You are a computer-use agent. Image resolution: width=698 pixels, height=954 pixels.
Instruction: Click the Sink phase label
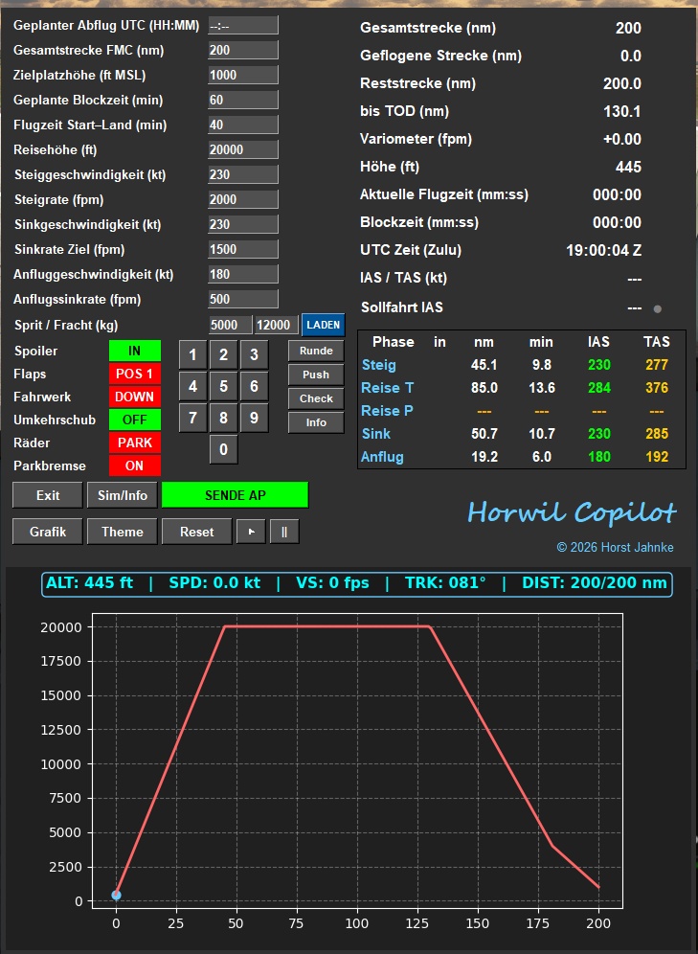375,434
